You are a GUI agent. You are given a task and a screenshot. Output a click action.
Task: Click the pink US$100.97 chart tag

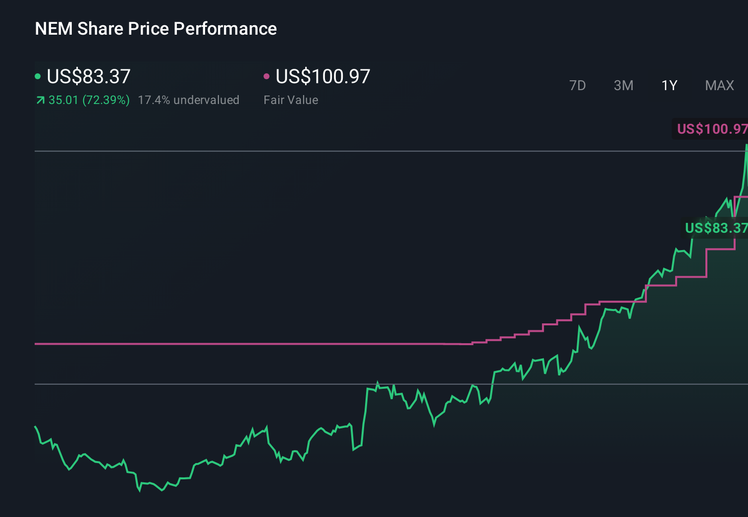tap(711, 129)
